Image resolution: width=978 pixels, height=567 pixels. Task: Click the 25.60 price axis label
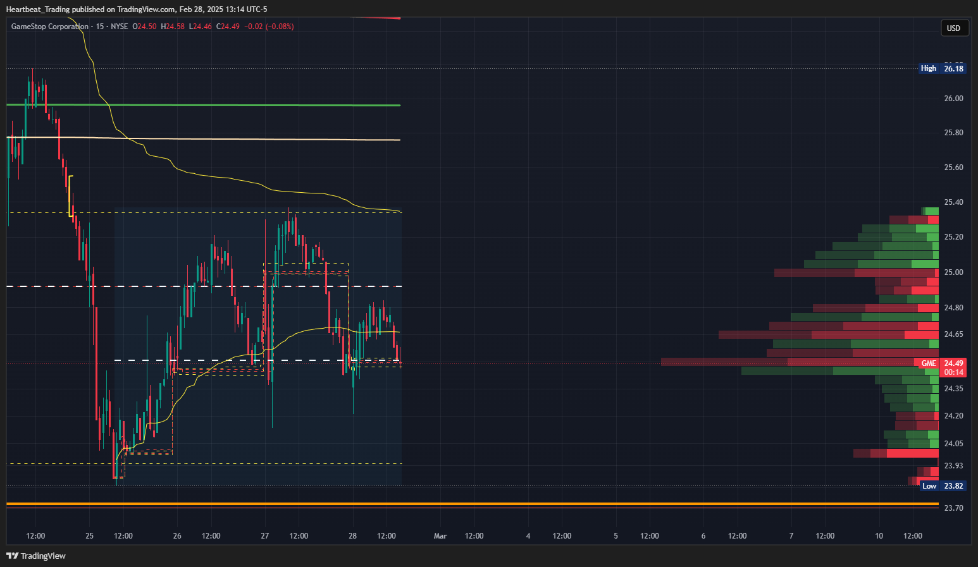pos(953,168)
